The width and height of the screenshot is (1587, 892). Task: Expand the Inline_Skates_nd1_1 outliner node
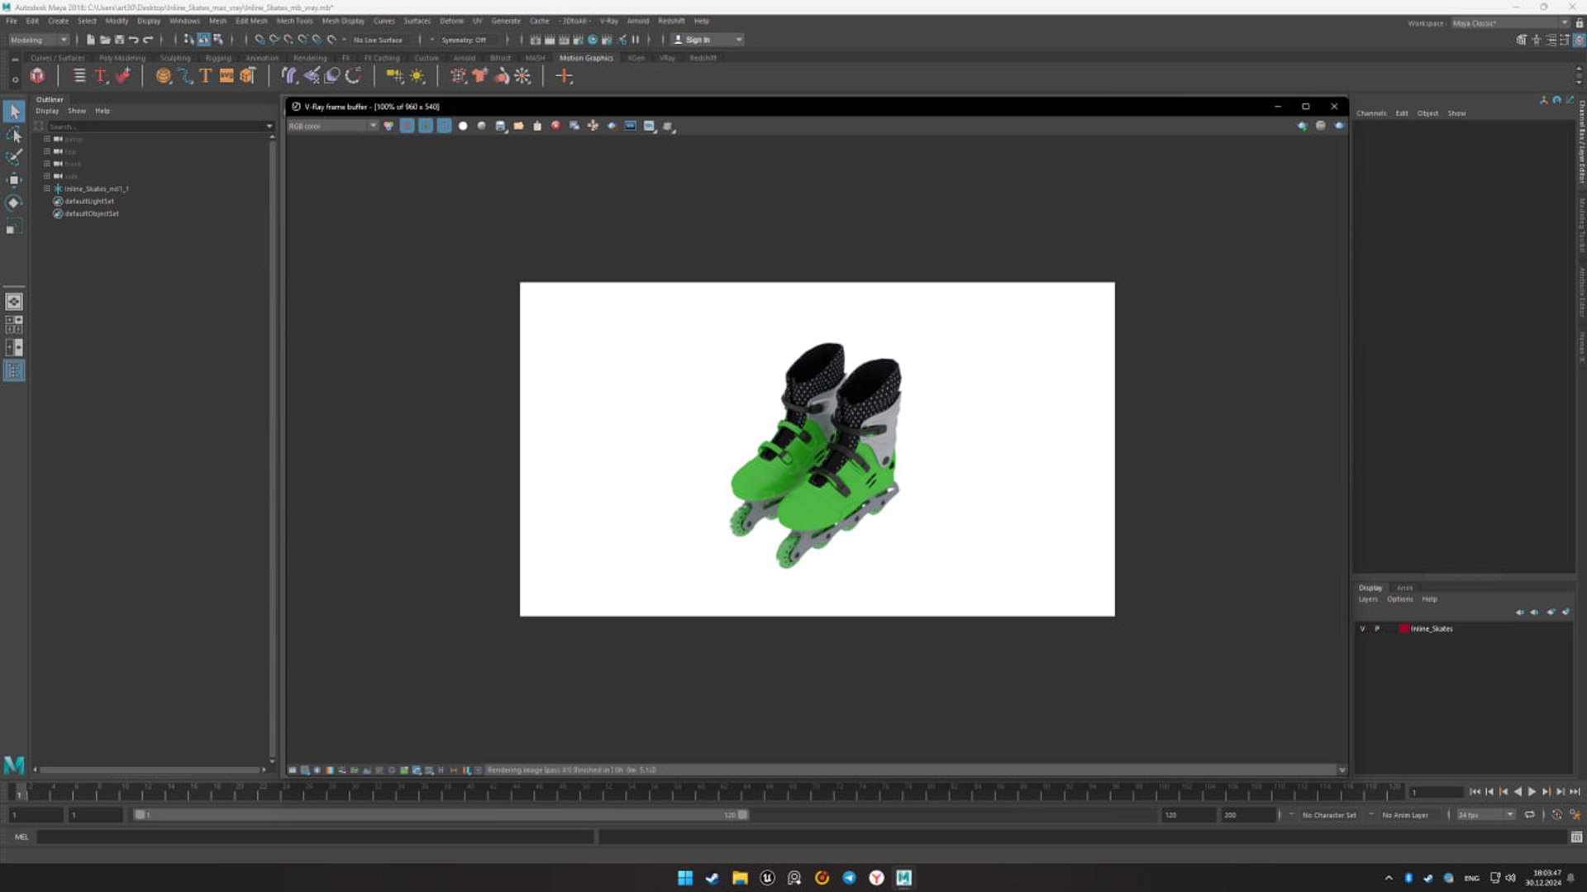47,189
